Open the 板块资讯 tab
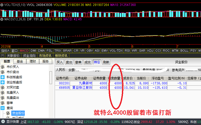 point(61,56)
